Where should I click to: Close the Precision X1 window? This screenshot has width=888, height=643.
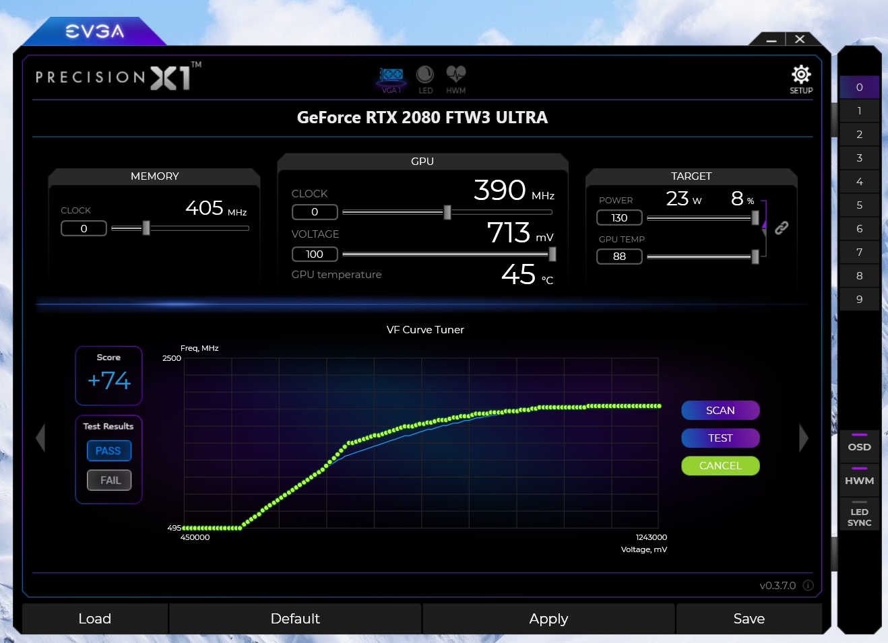(800, 39)
